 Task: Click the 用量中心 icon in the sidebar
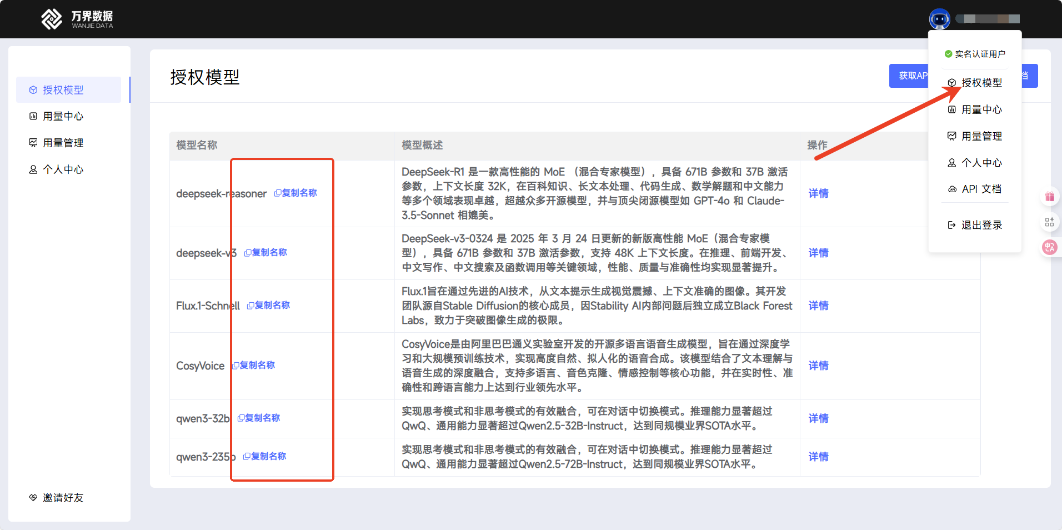tap(33, 116)
